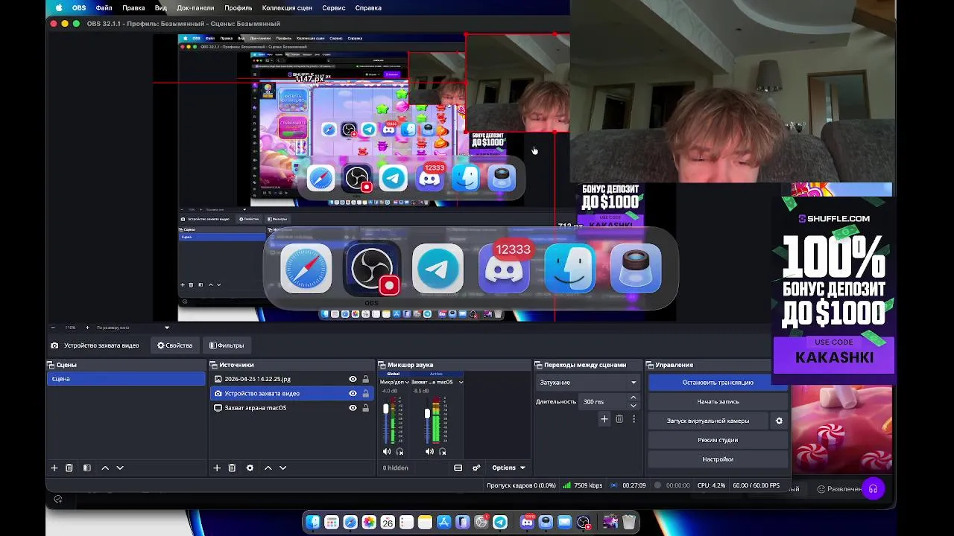Click Запуск виртуальной камеры button
This screenshot has height=536, width=954.
(708, 421)
